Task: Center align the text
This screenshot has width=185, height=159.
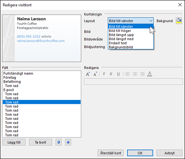Action: [135, 74]
